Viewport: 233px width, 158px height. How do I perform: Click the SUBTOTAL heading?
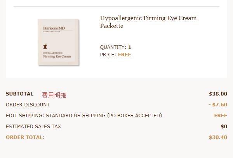(20, 94)
